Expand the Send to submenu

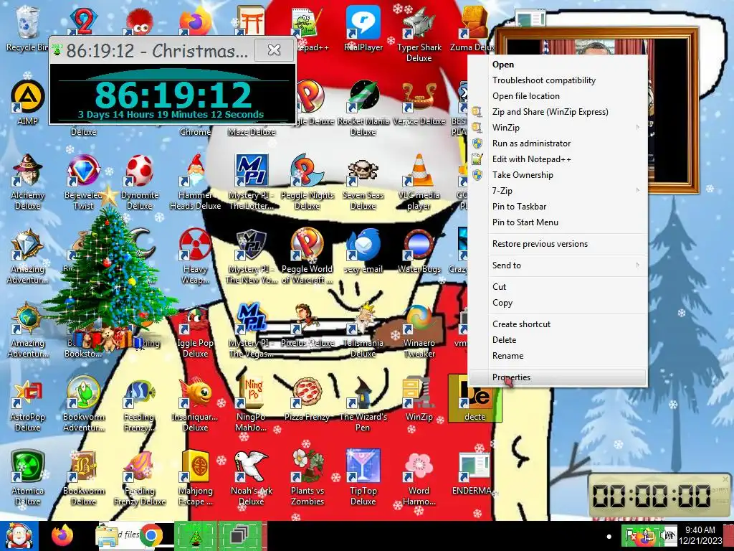pos(558,265)
